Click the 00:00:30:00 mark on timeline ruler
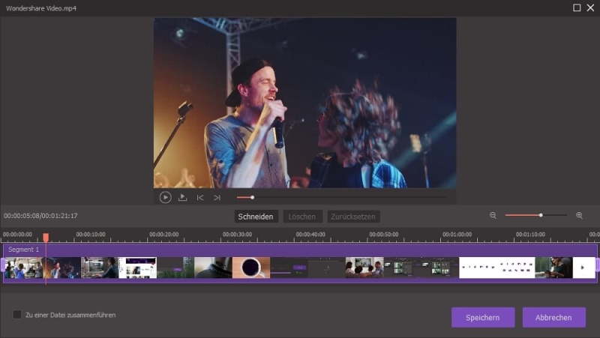 coord(237,235)
